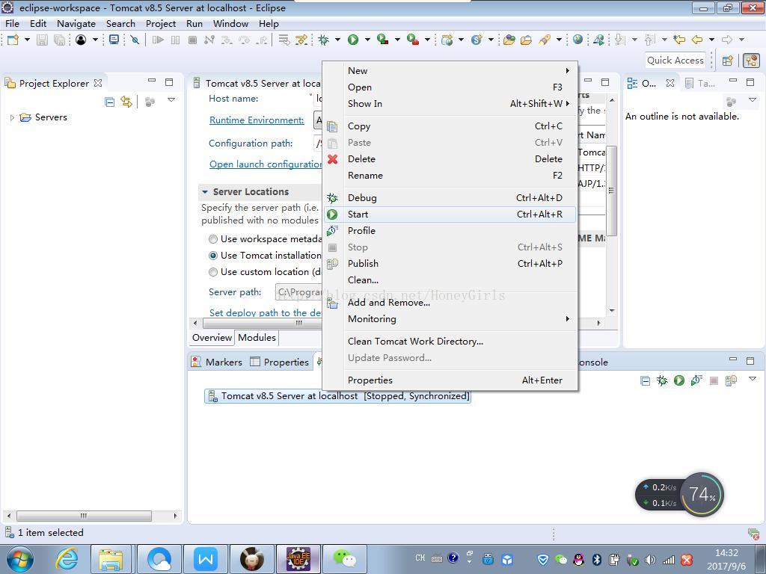766x574 pixels.
Task: Select the Java EE perspective icon
Action: (x=751, y=61)
